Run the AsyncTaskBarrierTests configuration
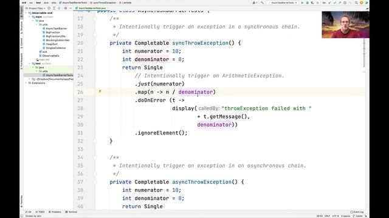This screenshot has height=218, width=389. pos(302,2)
